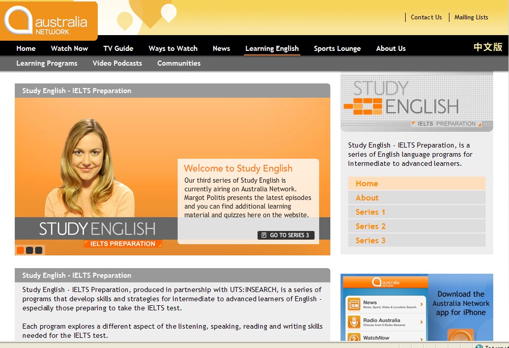The image size is (509, 348).
Task: Select Home in the Study English sidebar
Action: coord(417,184)
